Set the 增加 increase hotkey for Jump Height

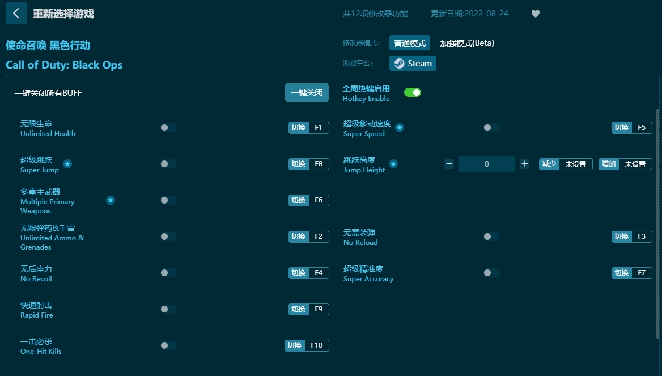point(625,164)
